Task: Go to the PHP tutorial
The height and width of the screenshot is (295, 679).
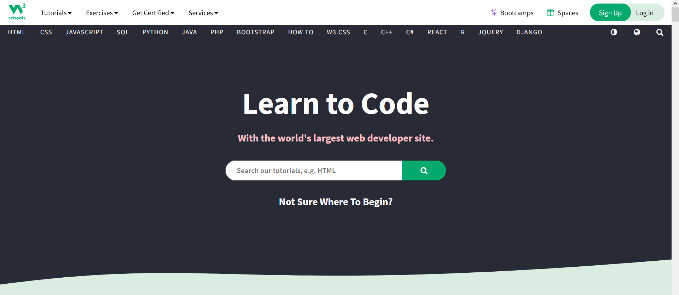Action: point(217,32)
